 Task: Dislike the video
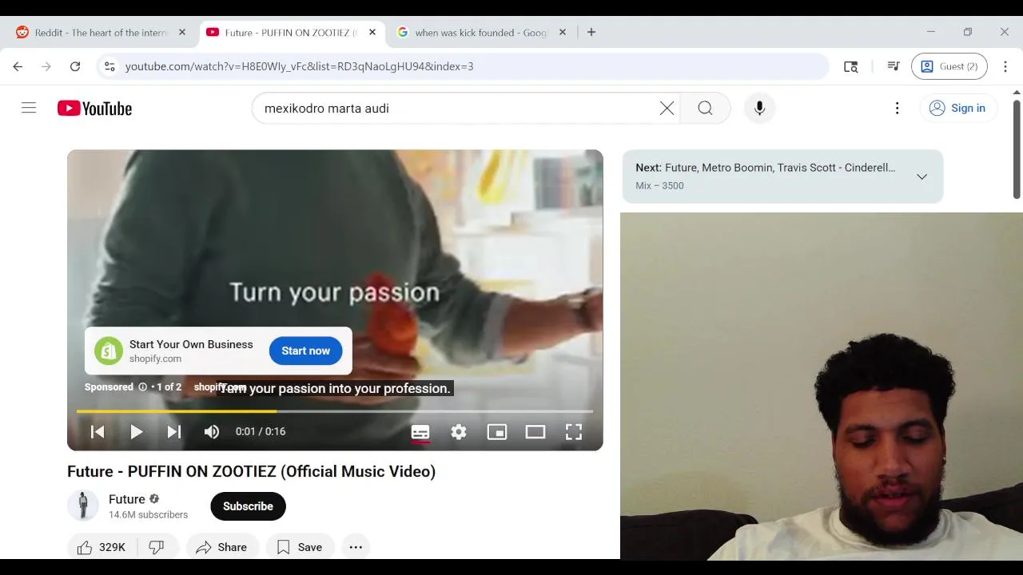tap(157, 547)
